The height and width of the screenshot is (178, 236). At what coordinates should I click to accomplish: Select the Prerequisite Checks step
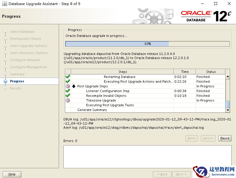pos(26,39)
